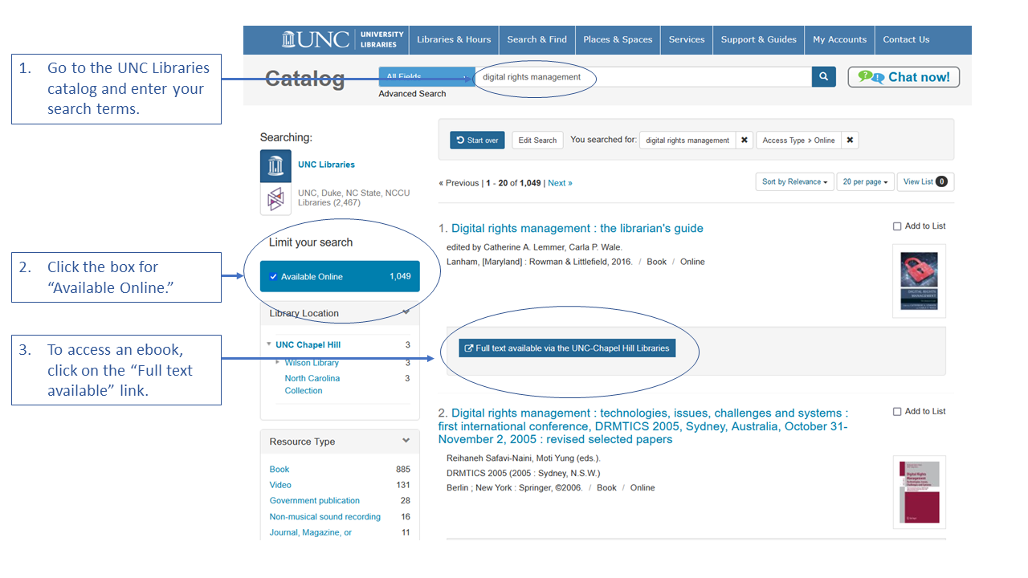Click the UNC Libraries well icon
The height and width of the screenshot is (578, 1028).
275,166
